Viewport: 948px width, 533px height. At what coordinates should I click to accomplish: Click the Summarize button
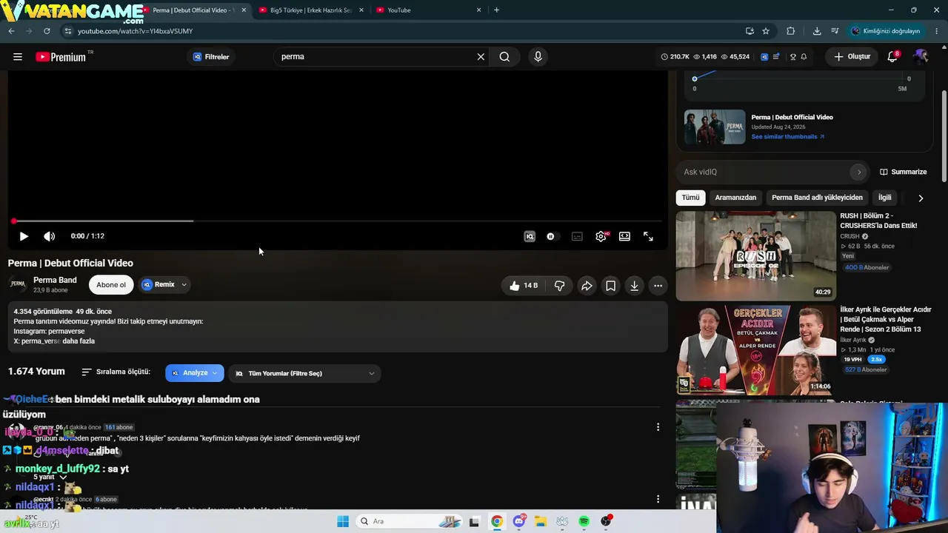904,172
